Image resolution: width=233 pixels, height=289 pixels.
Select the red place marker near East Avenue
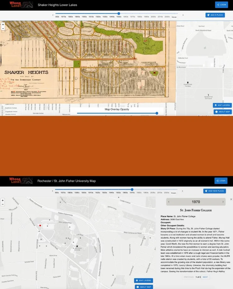coord(40,226)
